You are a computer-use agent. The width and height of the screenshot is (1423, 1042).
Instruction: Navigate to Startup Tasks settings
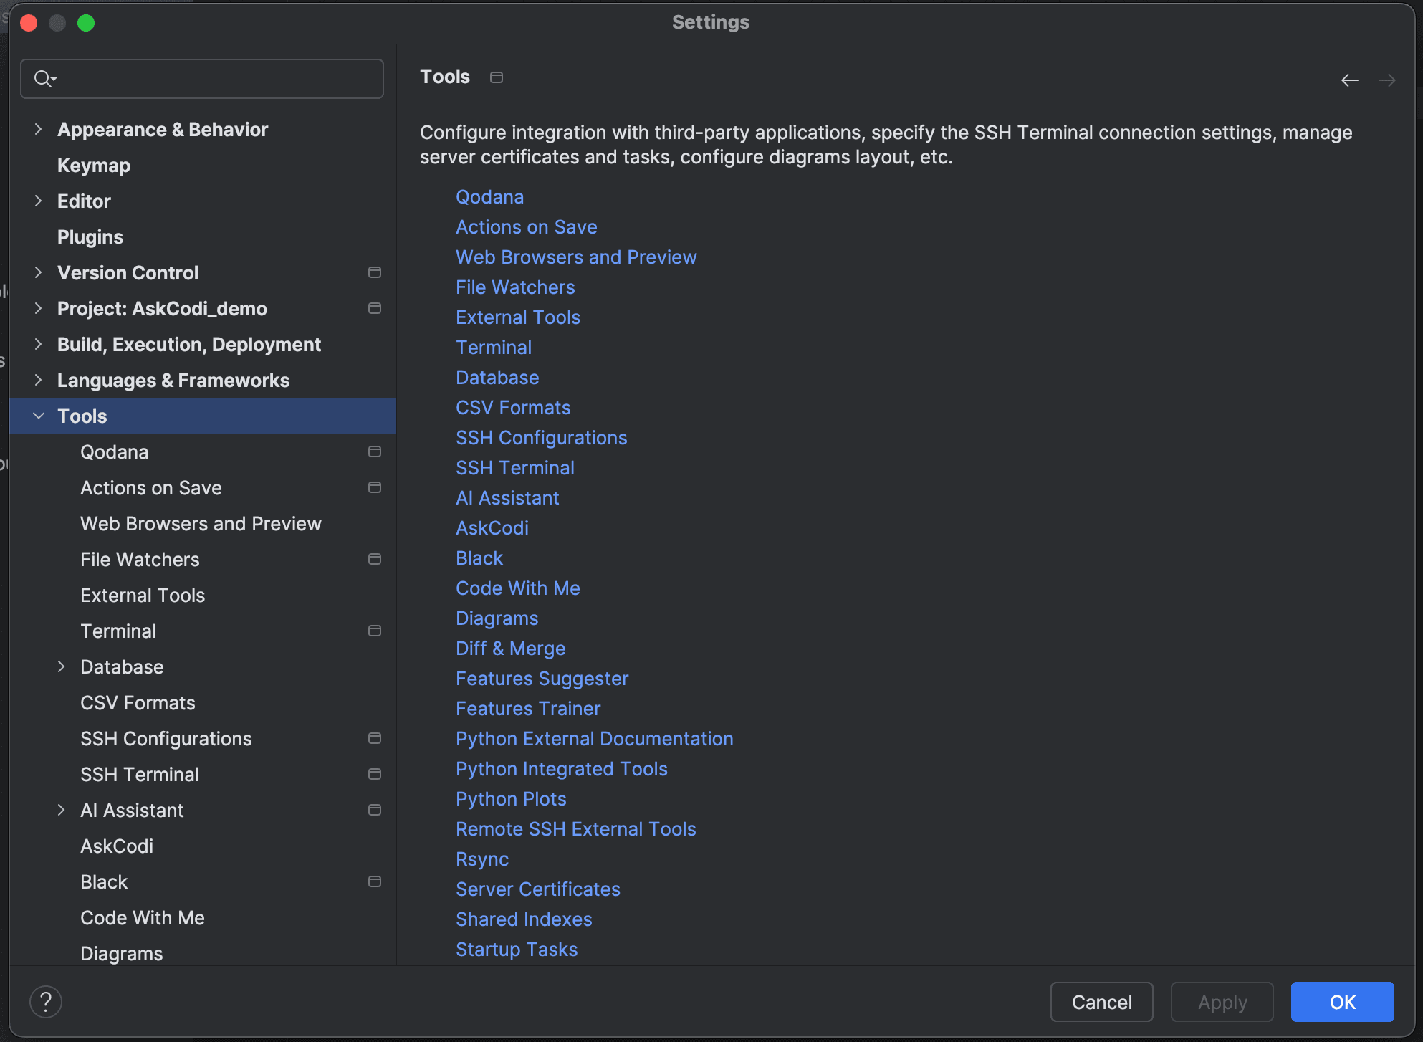pos(517,948)
